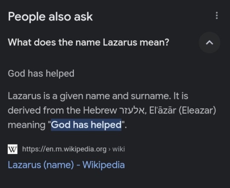Click the Wikipedia W favicon
This screenshot has height=188, width=230.
point(12,149)
